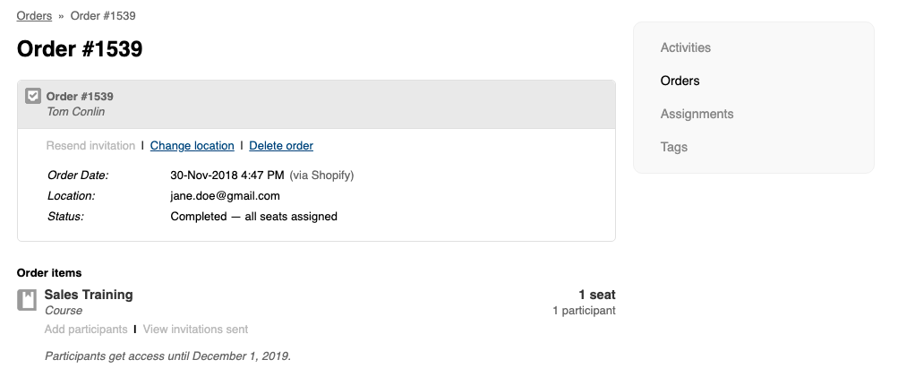This screenshot has height=377, width=898.
Task: Click Add participants
Action: (86, 330)
